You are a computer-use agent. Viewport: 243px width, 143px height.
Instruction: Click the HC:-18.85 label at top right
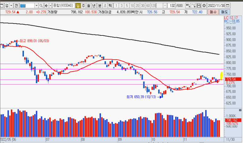click(232, 21)
